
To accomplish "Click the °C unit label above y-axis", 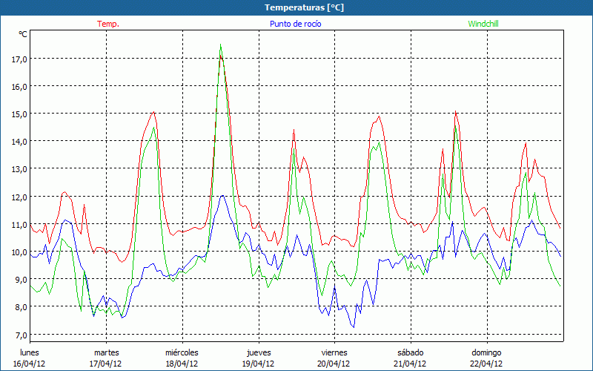I will 23,34.
